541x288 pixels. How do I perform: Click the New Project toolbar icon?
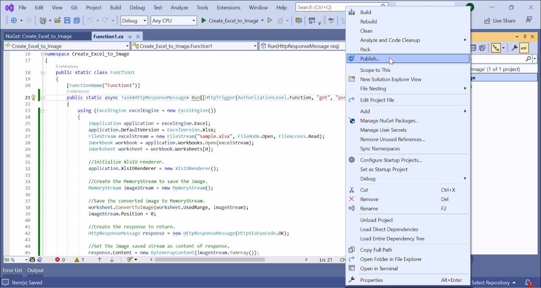(x=43, y=21)
